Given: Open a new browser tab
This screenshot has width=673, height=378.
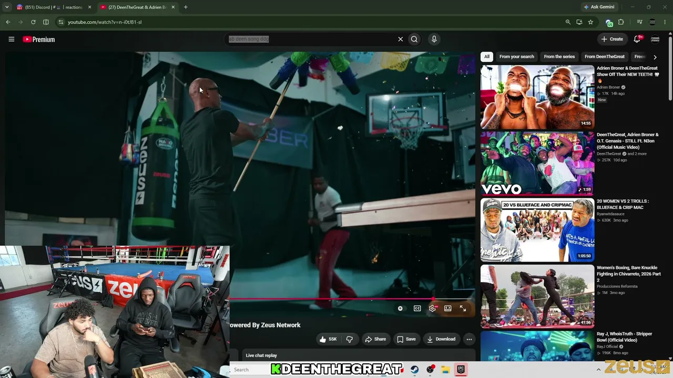Looking at the screenshot, I should click(186, 7).
